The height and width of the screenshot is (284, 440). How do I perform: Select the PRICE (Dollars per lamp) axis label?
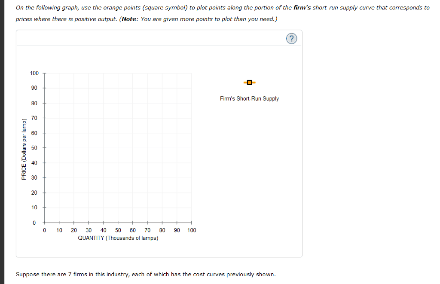25,148
